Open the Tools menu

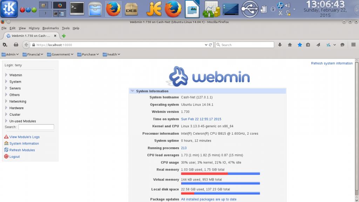pos(66,28)
